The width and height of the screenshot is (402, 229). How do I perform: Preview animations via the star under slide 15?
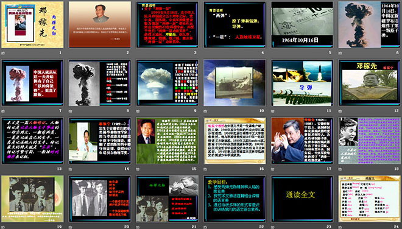tap(138, 169)
